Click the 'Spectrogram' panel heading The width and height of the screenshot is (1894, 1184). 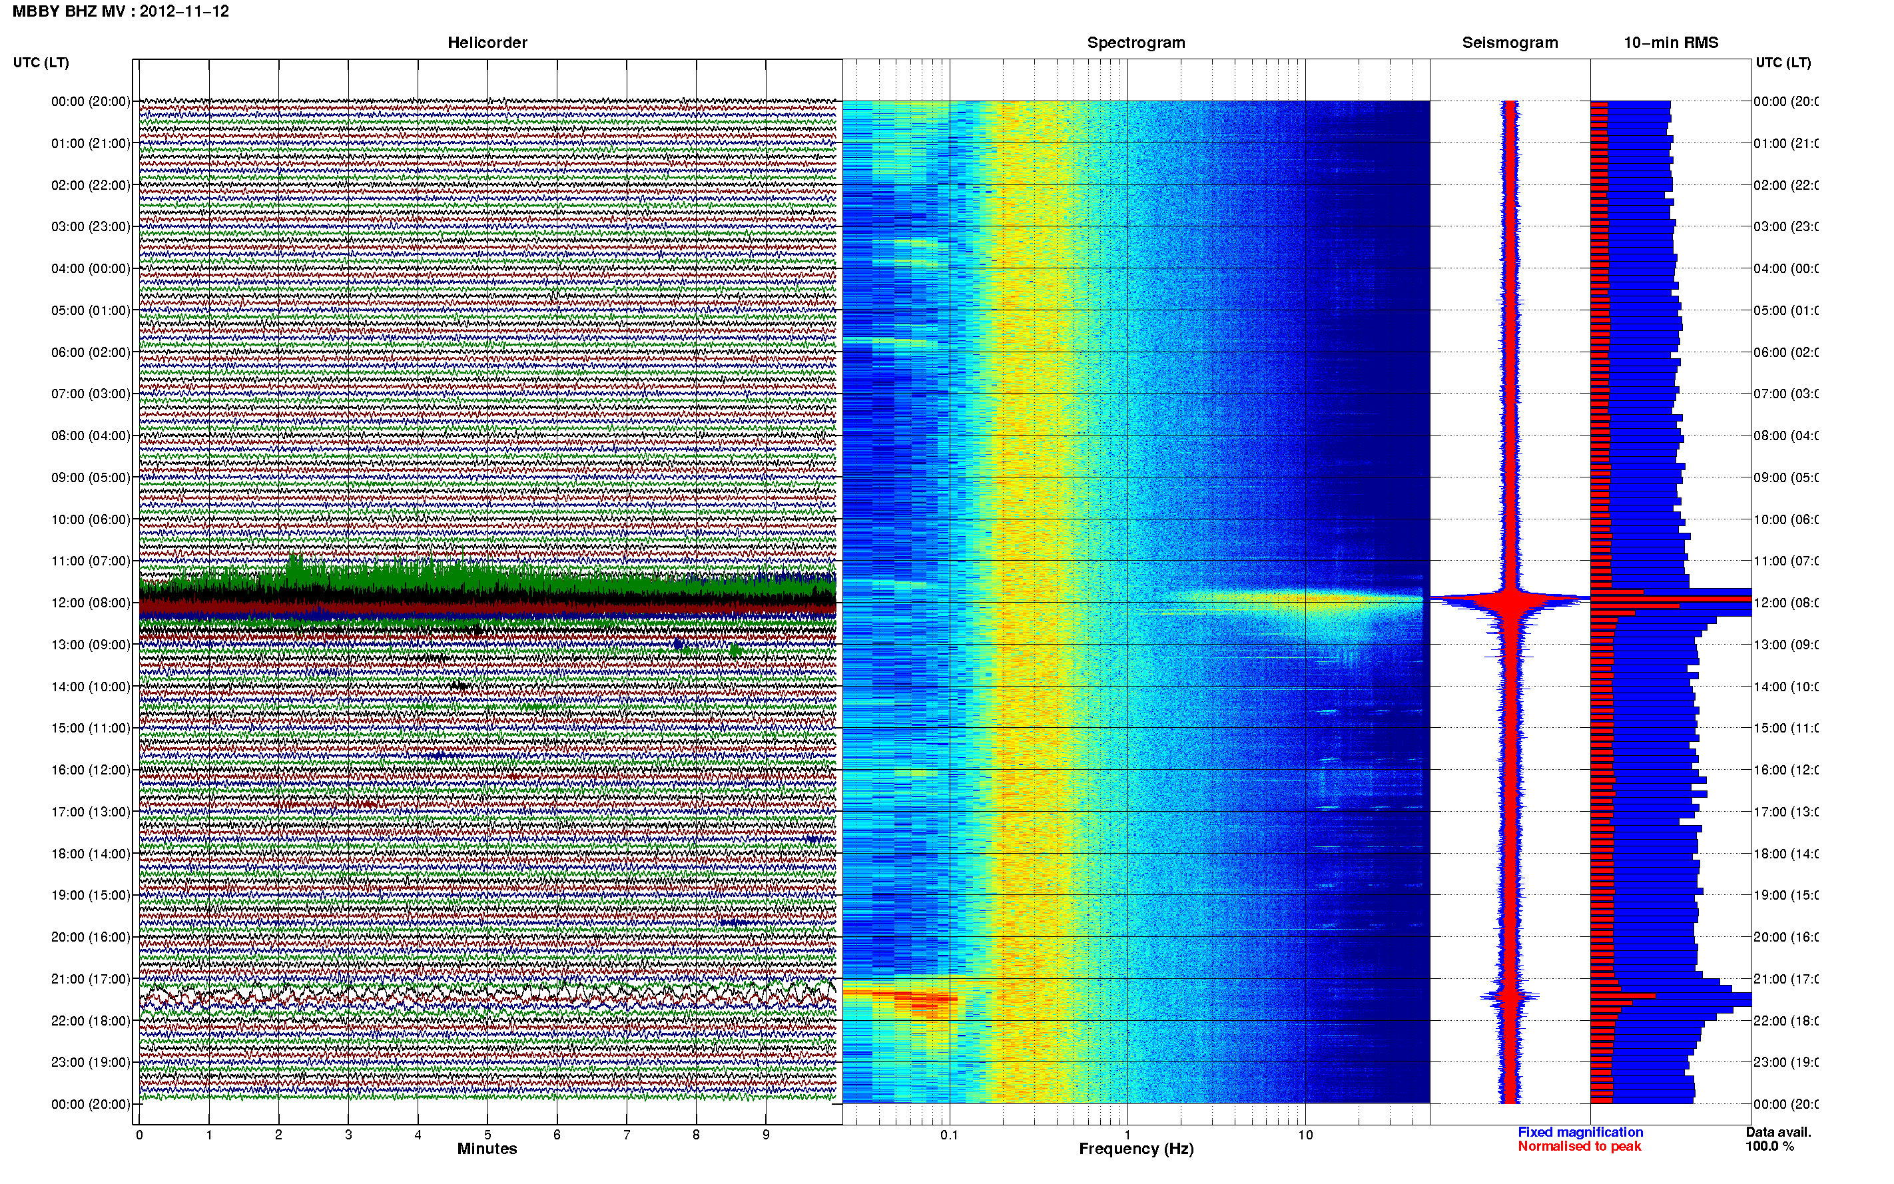click(x=1136, y=43)
